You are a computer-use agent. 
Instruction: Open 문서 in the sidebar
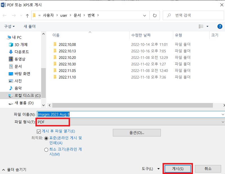(x=18, y=66)
